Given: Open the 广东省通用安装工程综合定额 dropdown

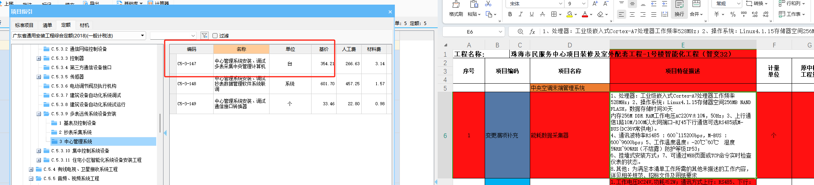Looking at the screenshot, I should (x=142, y=35).
